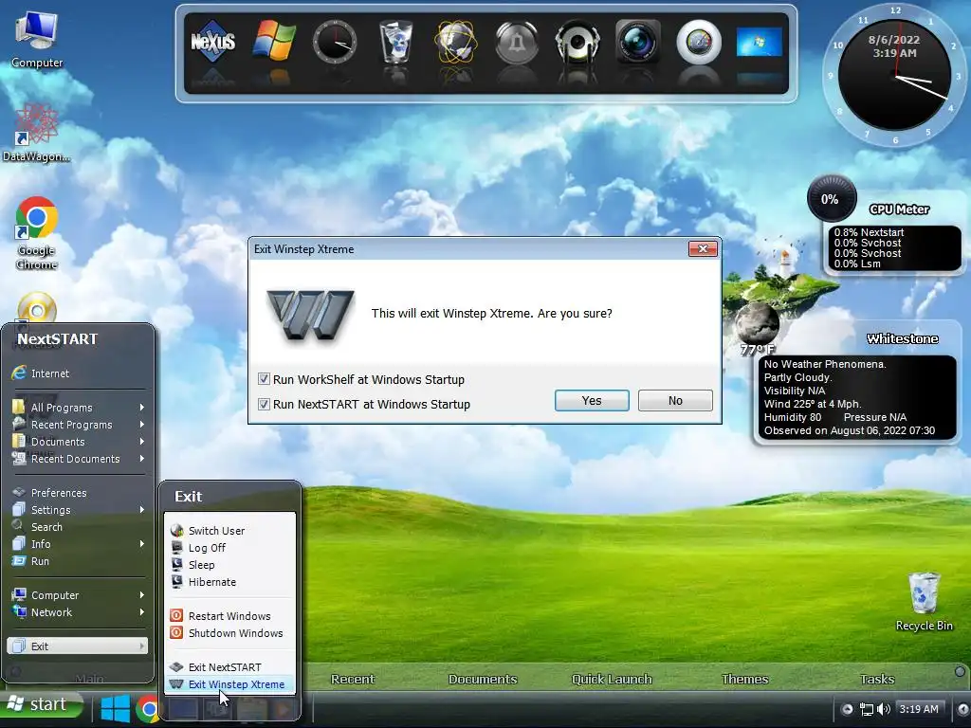The image size is (971, 728).
Task: Click the bell icon in the Nexus dock
Action: pos(517,42)
